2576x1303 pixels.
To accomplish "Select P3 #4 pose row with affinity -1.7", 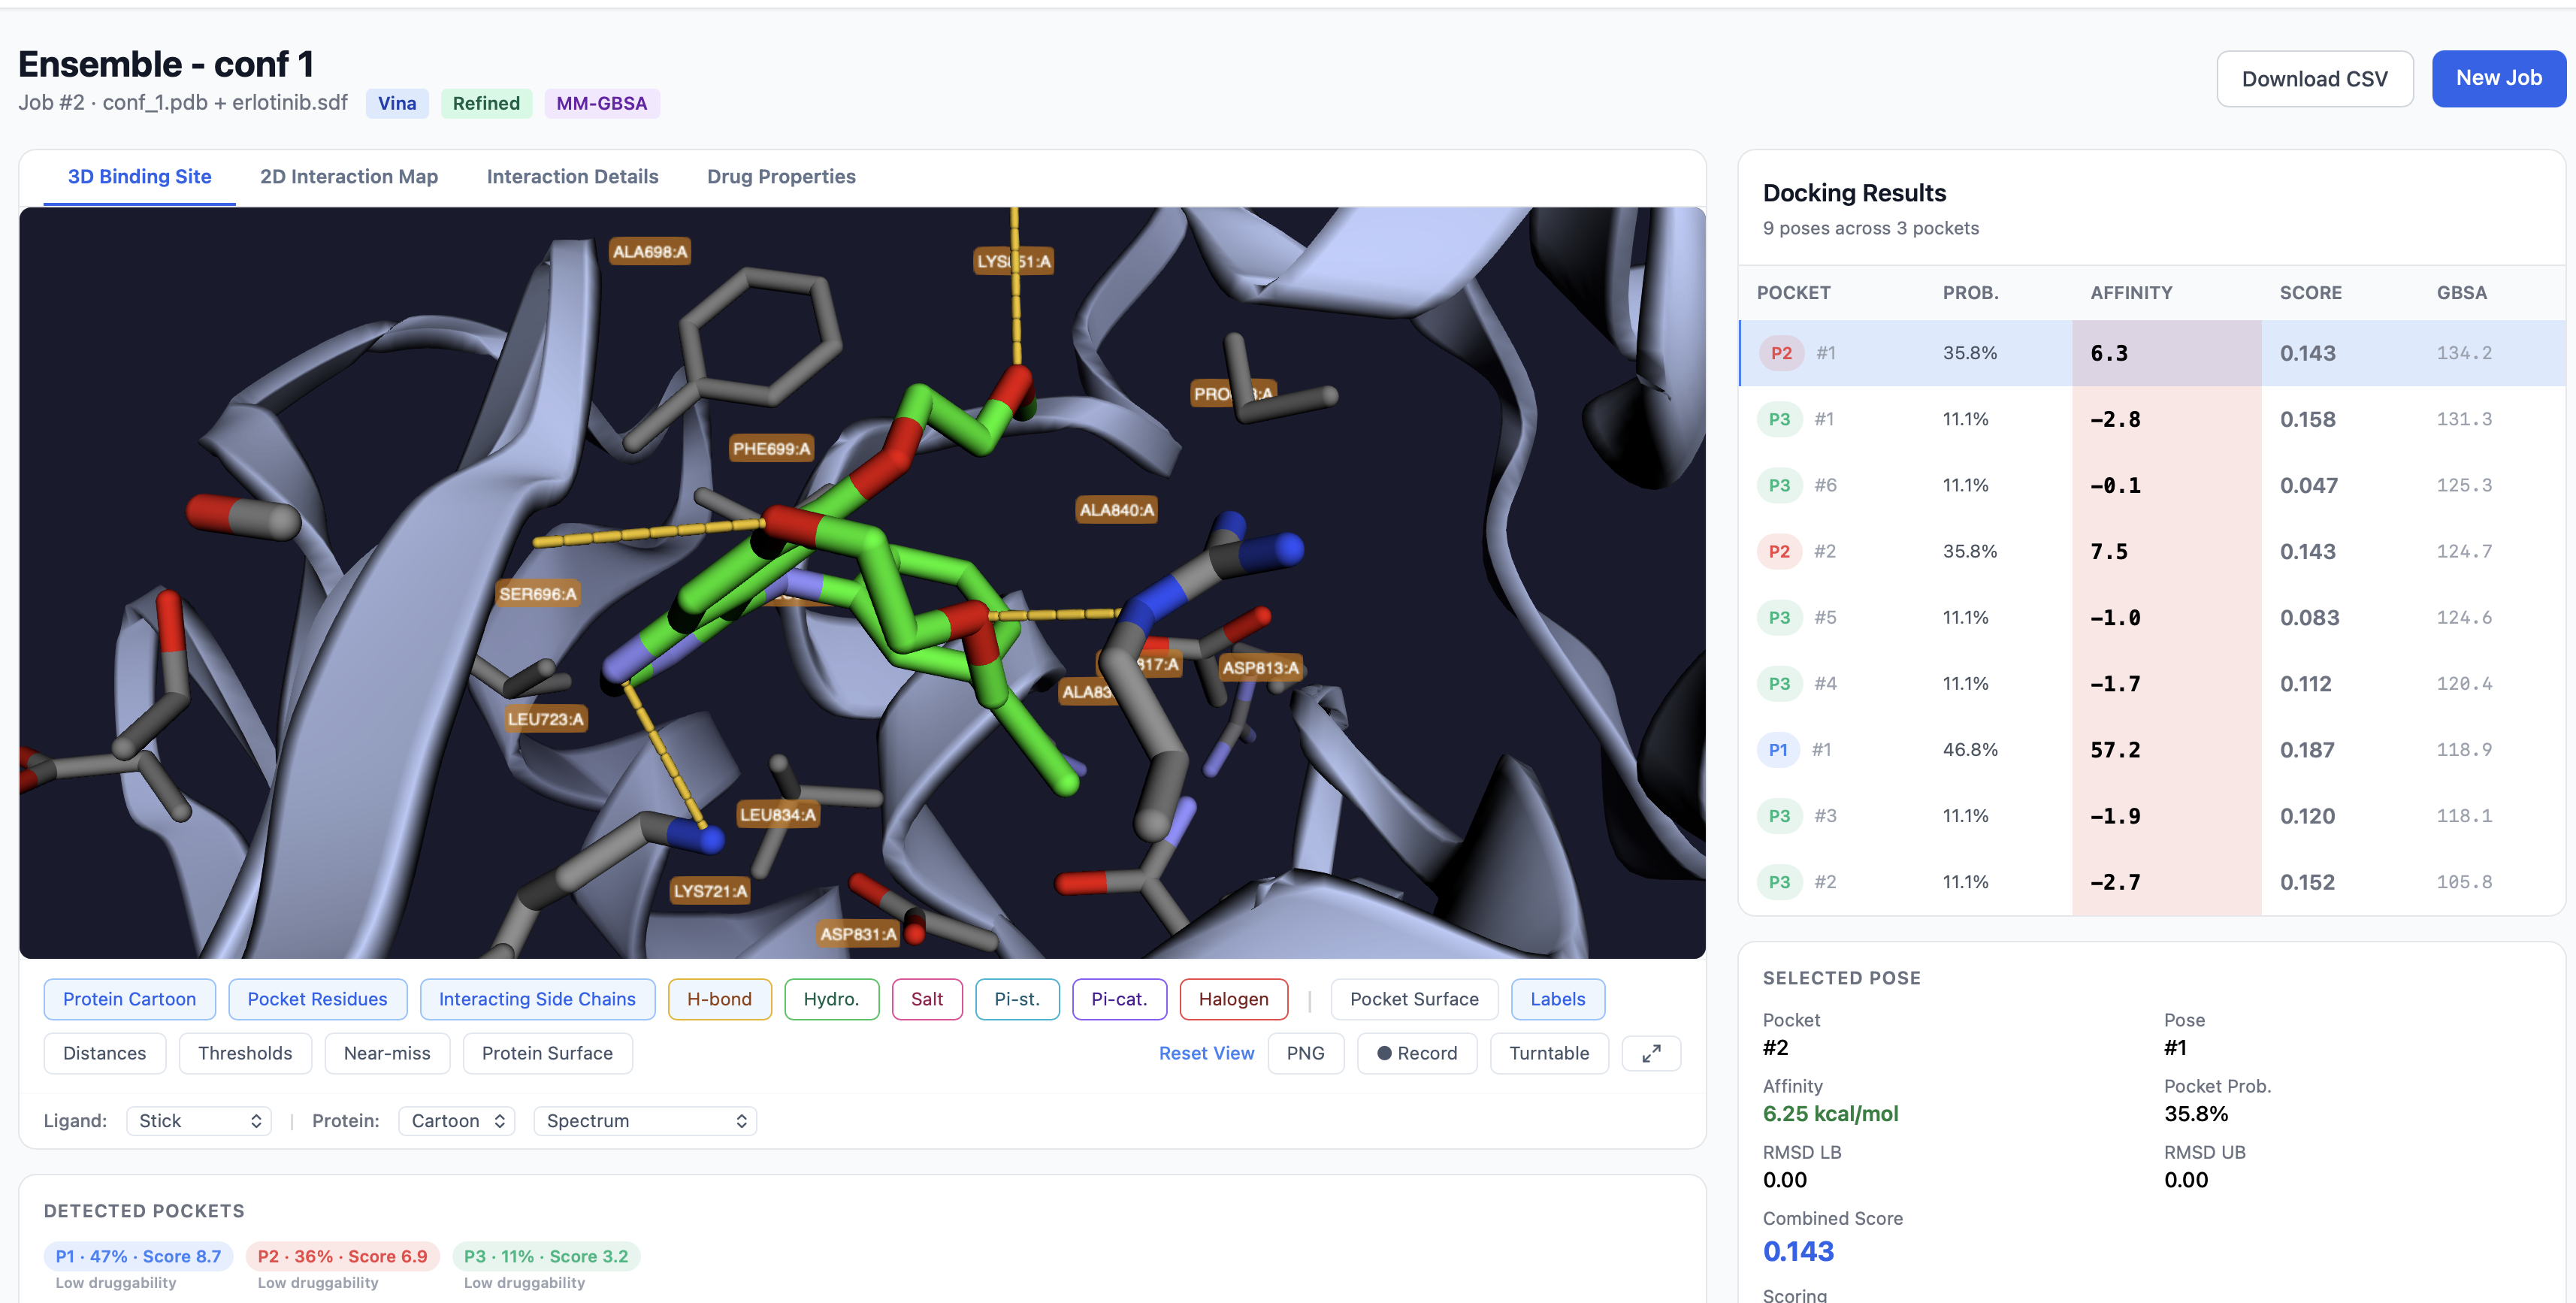I will [x=2152, y=683].
